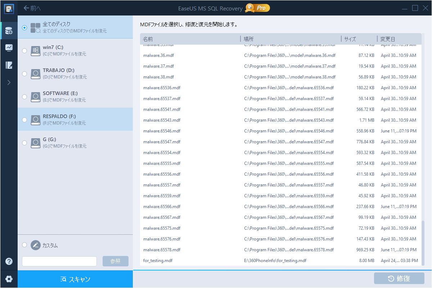The width and height of the screenshot is (432, 288).
Task: Select malware.65556.mdf file row
Action: (x=280, y=174)
